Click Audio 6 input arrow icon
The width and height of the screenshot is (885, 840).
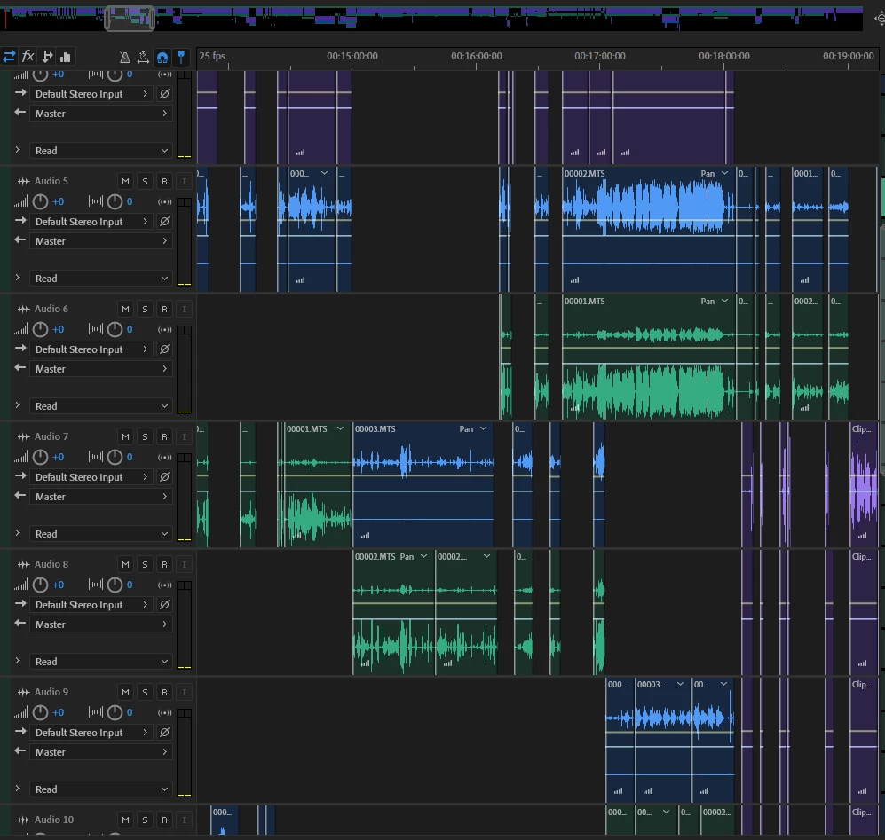tap(20, 349)
